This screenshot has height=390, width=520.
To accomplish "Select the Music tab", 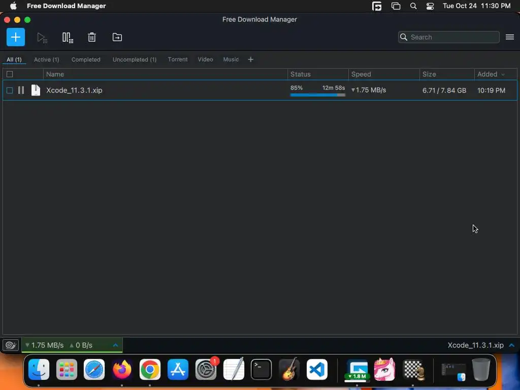I will [x=231, y=59].
